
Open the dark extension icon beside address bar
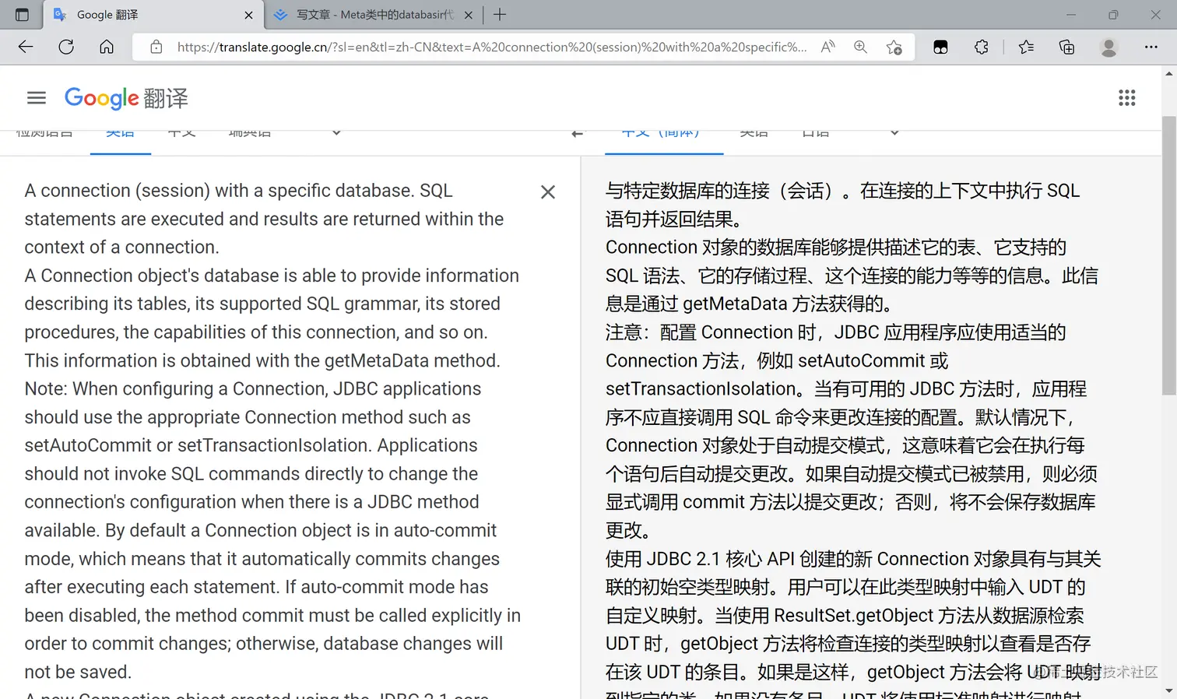(x=941, y=47)
